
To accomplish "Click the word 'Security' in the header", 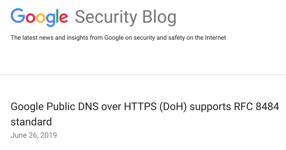I will (x=106, y=17).
